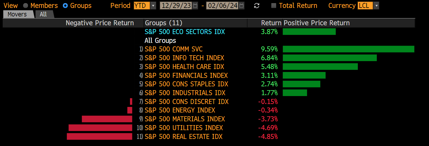This screenshot has width=429, height=146.
Task: Select S&P 500 REAL ESTATE IDX row
Action: click(183, 137)
